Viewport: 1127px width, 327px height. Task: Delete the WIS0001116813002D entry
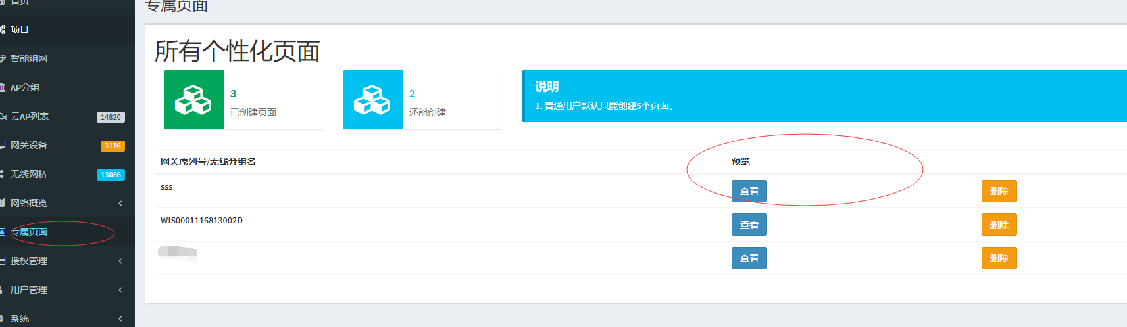pos(999,225)
